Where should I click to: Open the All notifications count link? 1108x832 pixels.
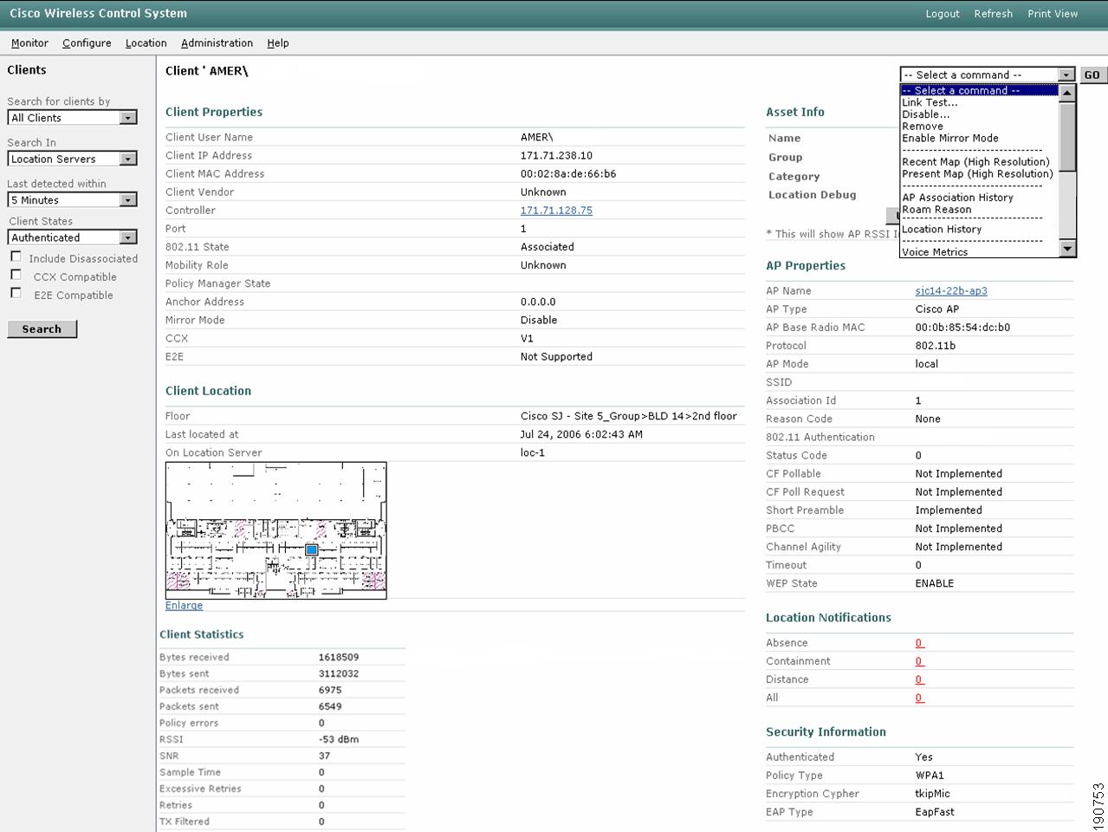point(919,698)
